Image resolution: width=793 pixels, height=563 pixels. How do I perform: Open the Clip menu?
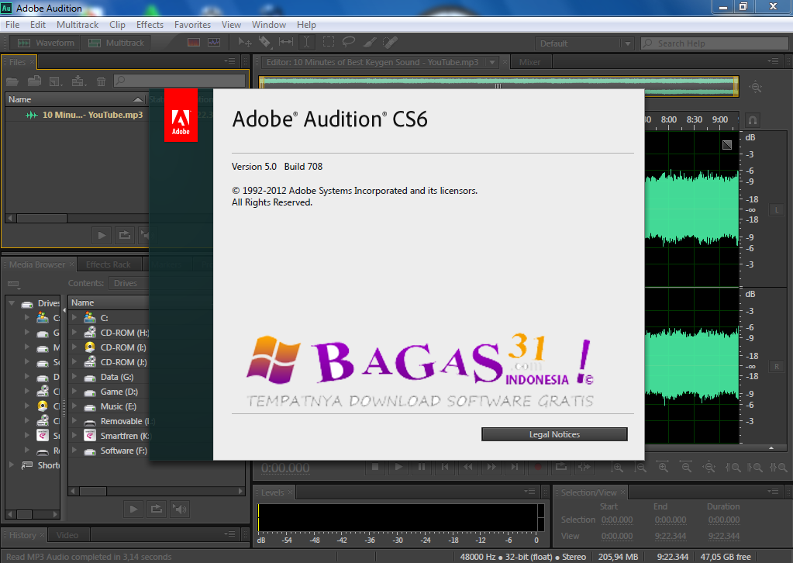pos(117,24)
